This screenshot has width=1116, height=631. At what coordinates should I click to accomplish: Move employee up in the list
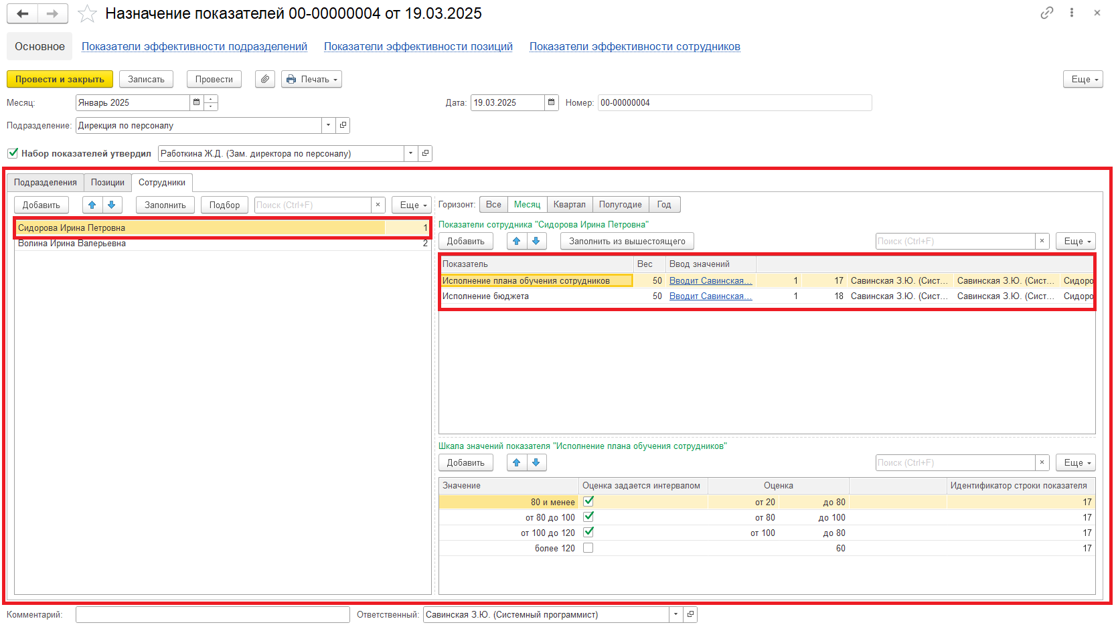92,205
